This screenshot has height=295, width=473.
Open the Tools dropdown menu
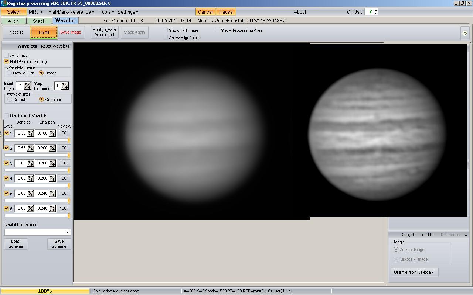106,12
